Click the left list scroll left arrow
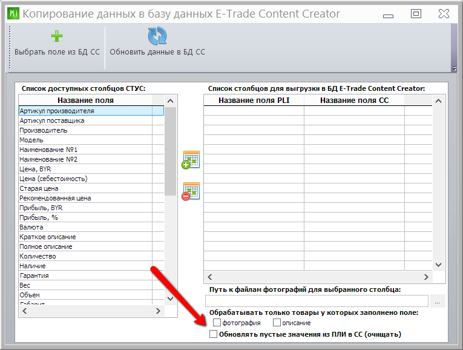This screenshot has height=350, width=463. (x=24, y=311)
